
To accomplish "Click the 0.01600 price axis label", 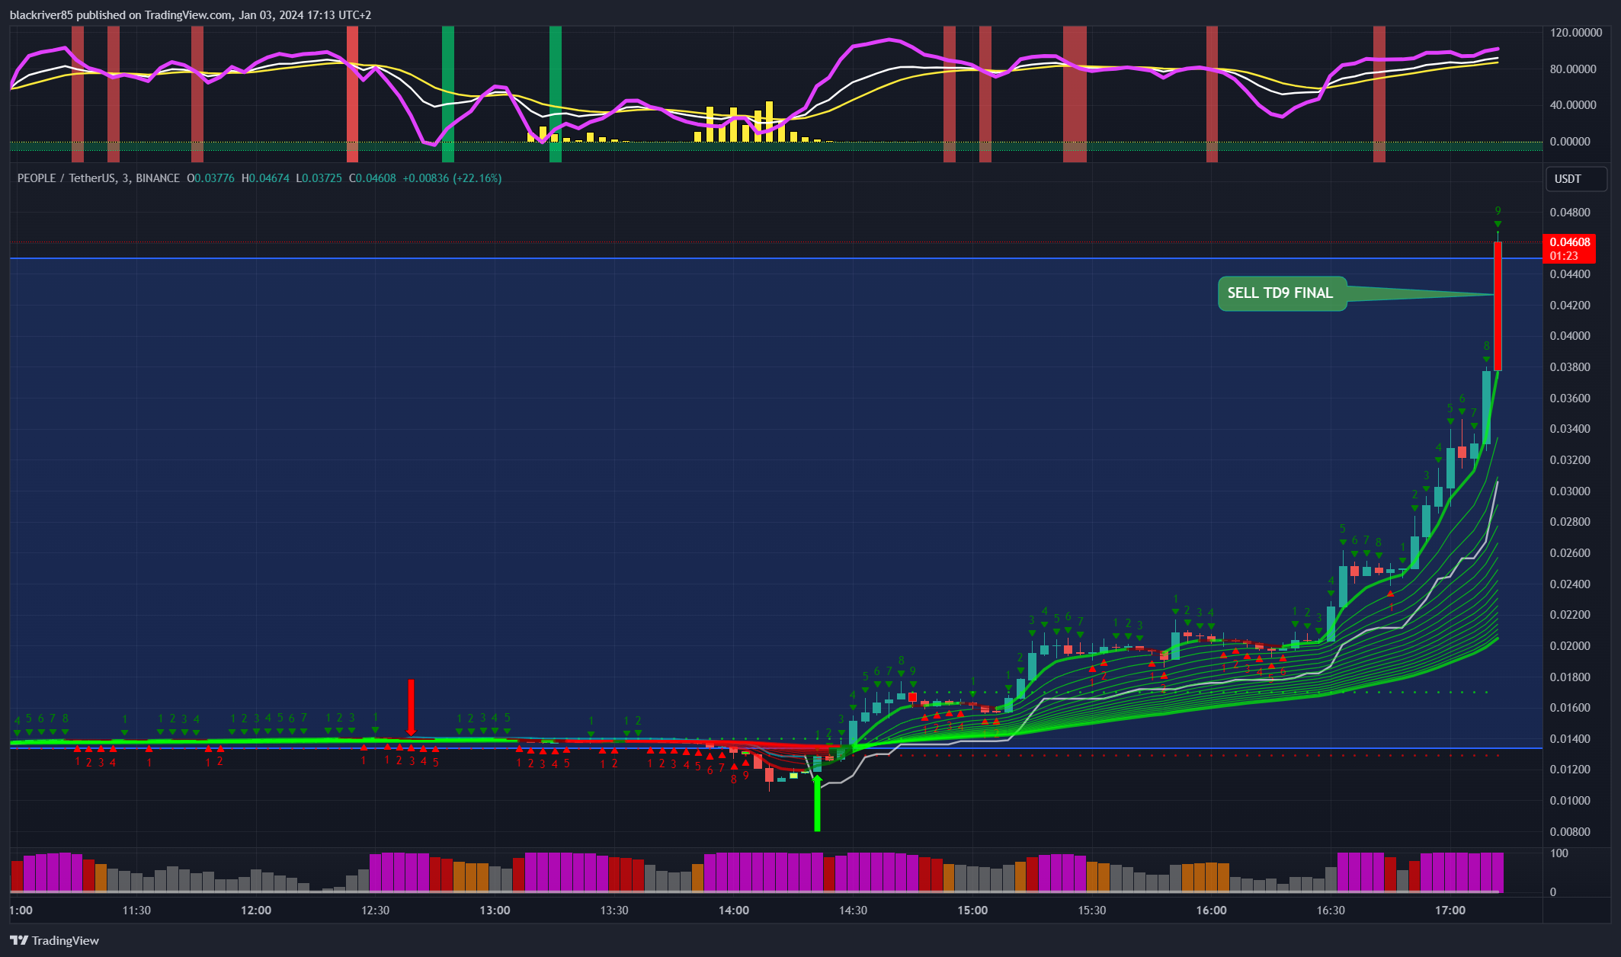I will pos(1570,708).
